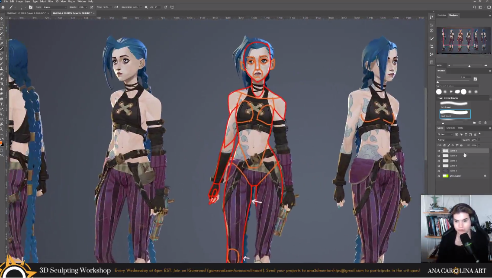The width and height of the screenshot is (492, 278).
Task: Open smoothing options gear icon
Action: [x=146, y=7]
